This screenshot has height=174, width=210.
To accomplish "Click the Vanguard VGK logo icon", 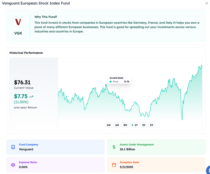I will pos(18,22).
